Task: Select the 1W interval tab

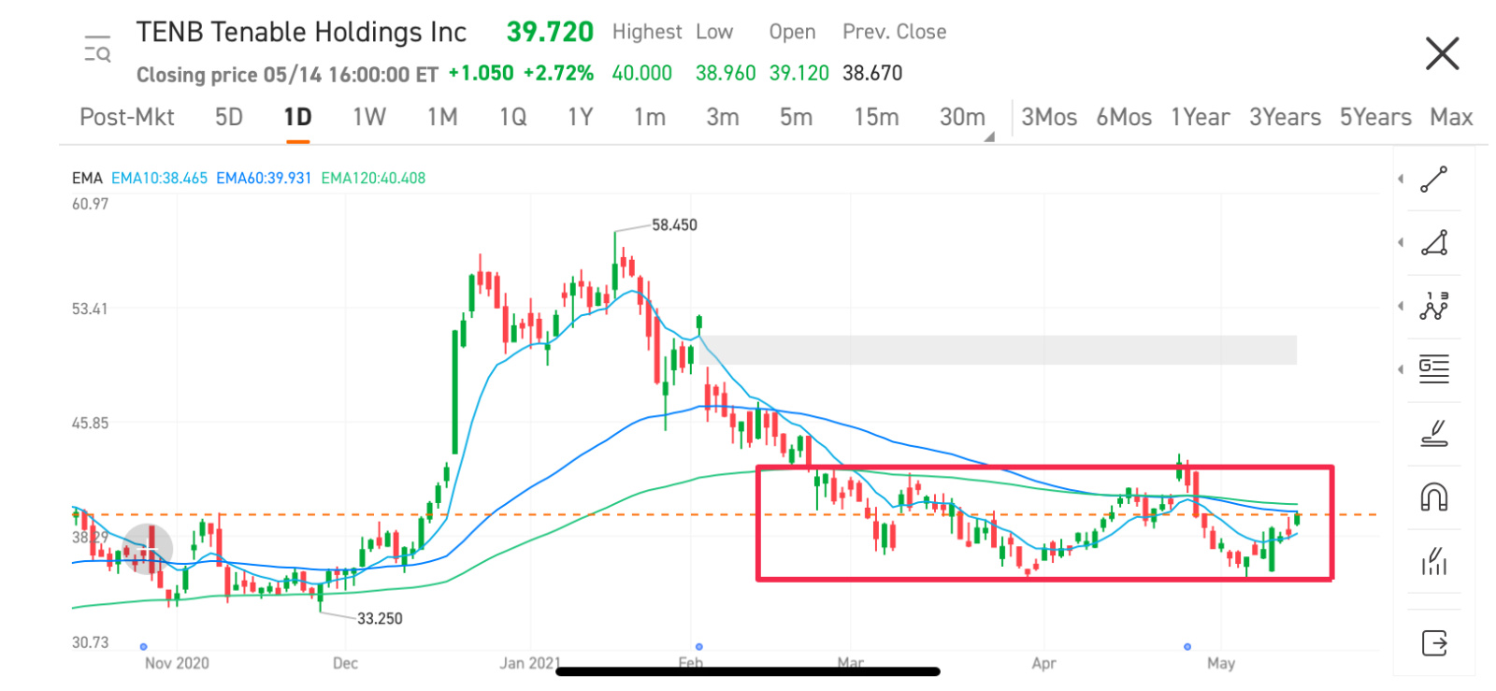Action: tap(369, 118)
